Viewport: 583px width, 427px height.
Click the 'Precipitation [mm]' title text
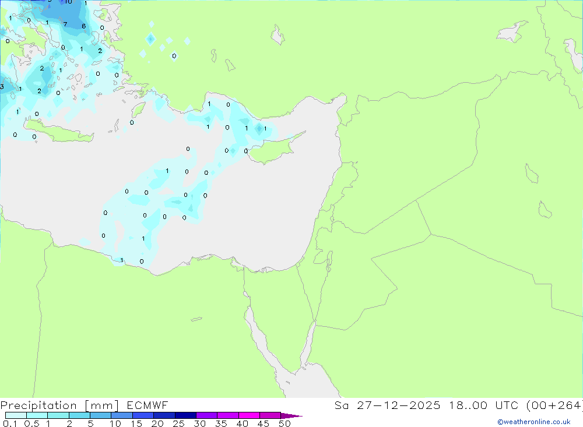tap(59, 405)
